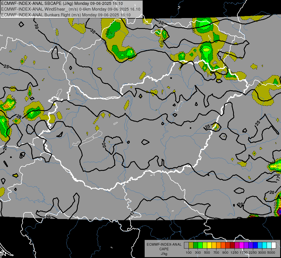The image size is (281, 258).
Task: Click legend value 300
Action: 198,253
